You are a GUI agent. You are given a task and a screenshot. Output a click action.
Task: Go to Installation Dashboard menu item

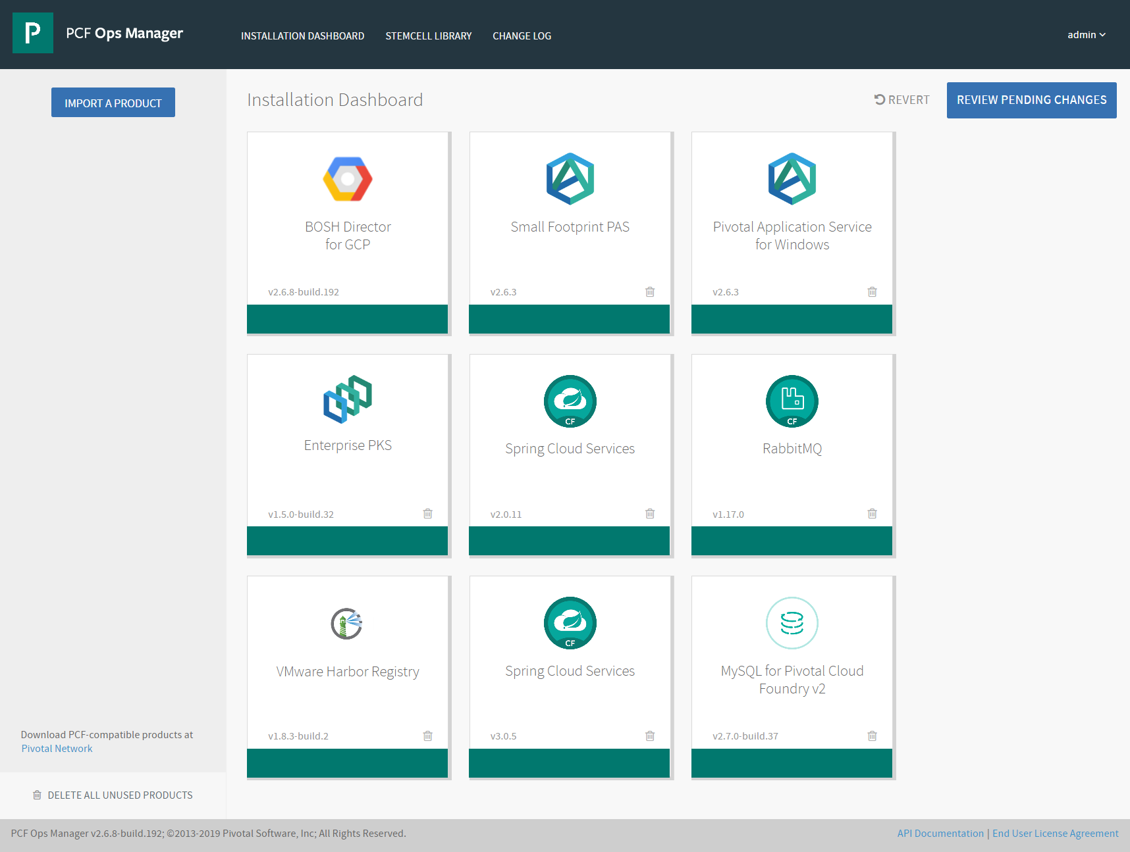302,36
